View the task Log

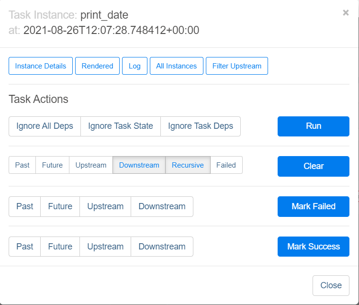[135, 66]
